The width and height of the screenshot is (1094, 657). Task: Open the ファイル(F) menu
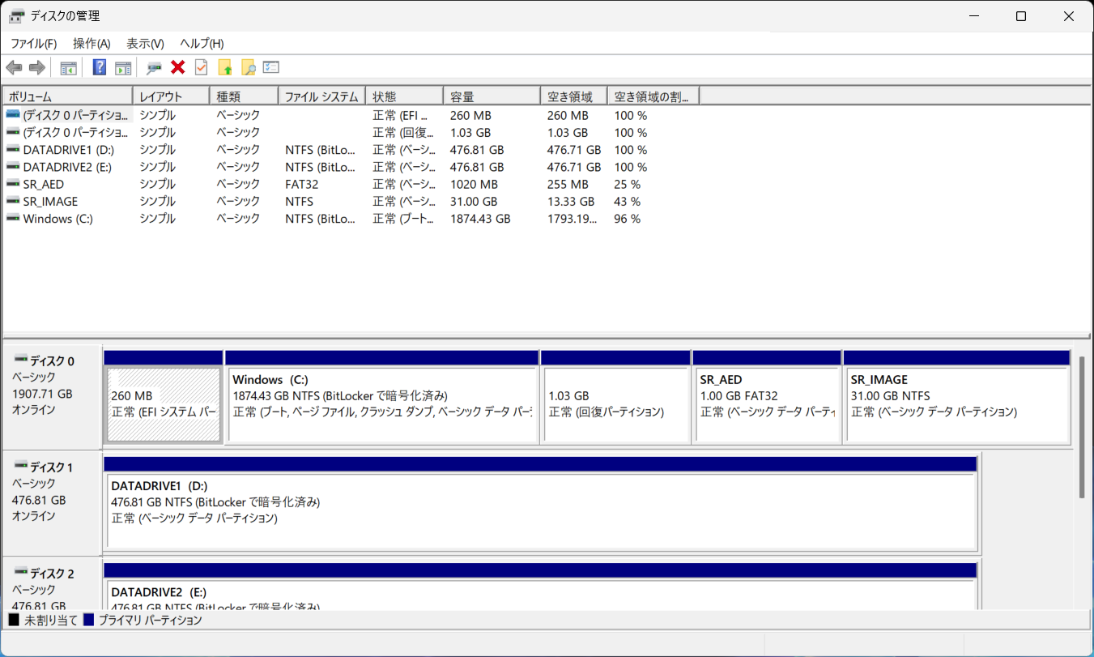click(x=33, y=44)
